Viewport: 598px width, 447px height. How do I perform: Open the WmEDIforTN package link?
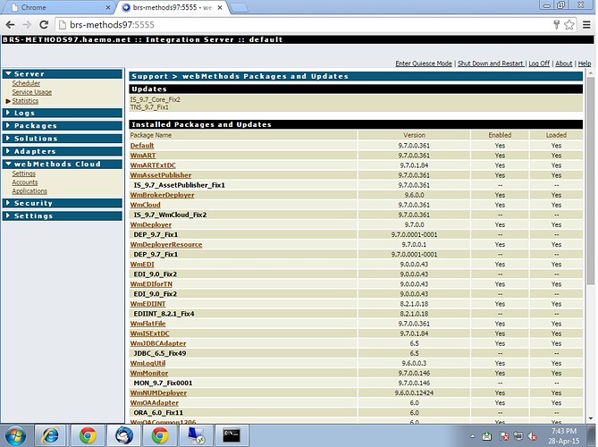point(151,284)
